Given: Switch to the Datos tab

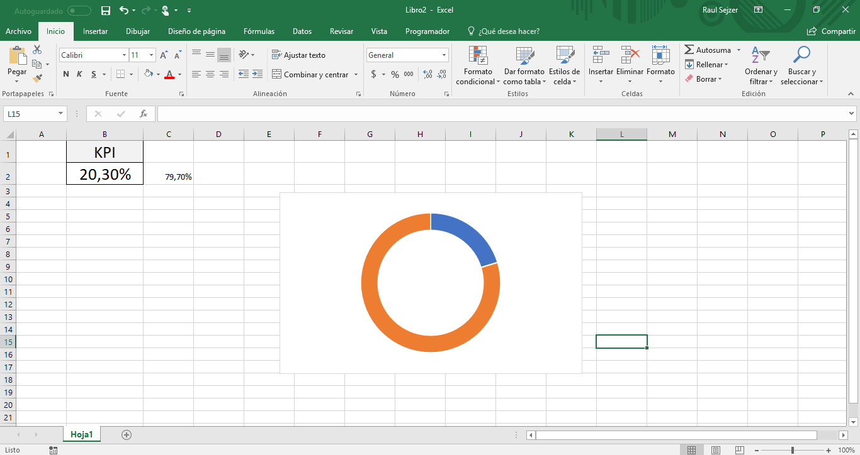Looking at the screenshot, I should click(x=302, y=31).
